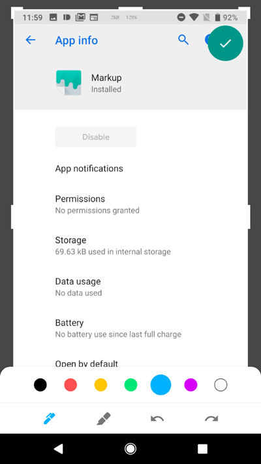Image resolution: width=261 pixels, height=464 pixels.
Task: Open App notifications entry
Action: point(130,168)
